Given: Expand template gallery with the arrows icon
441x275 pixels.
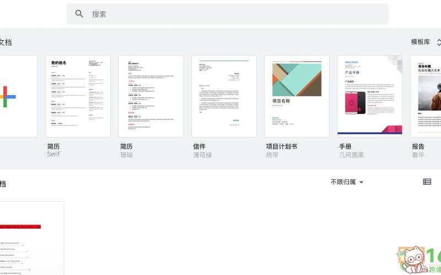Looking at the screenshot, I should (x=438, y=42).
